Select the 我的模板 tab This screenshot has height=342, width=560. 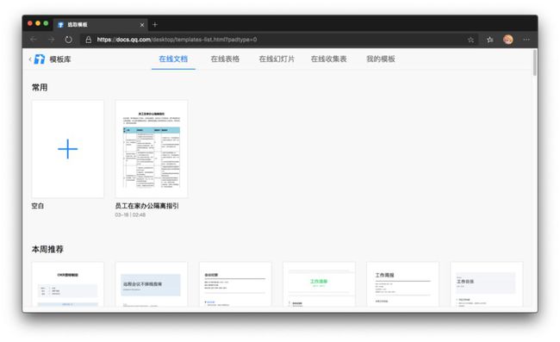click(381, 59)
